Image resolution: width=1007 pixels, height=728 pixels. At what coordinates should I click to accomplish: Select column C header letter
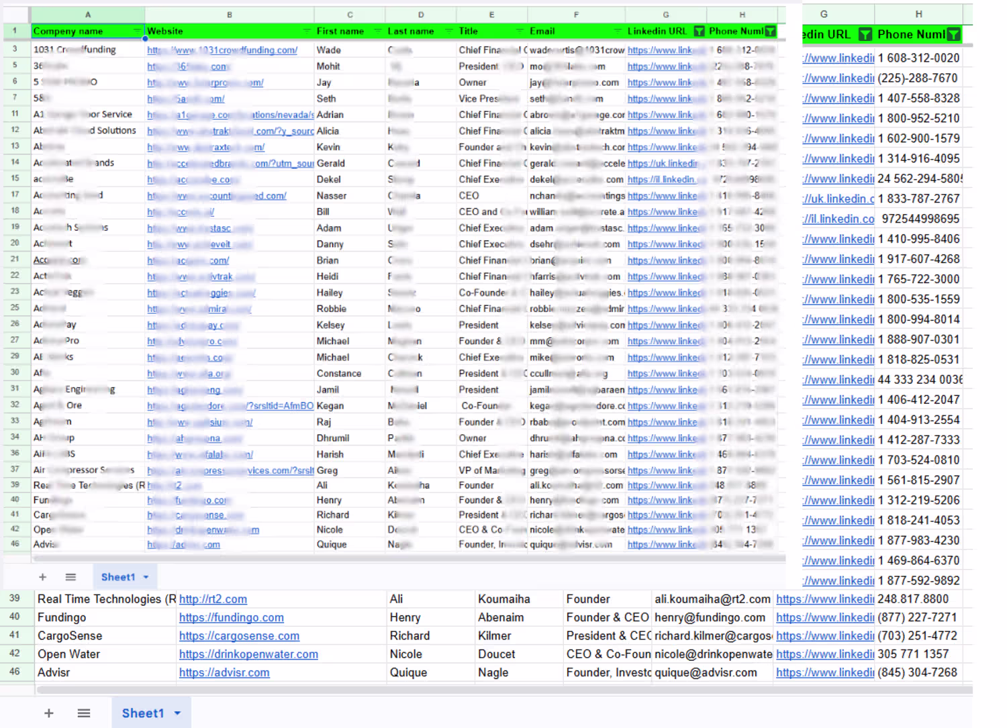pyautogui.click(x=350, y=14)
